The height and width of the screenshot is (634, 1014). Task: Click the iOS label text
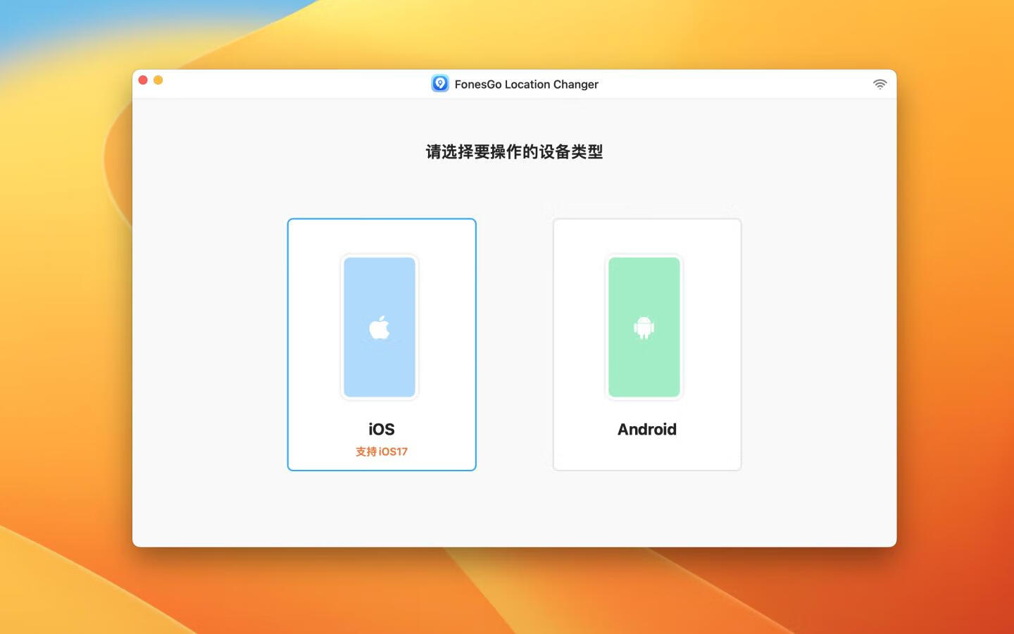pyautogui.click(x=382, y=429)
